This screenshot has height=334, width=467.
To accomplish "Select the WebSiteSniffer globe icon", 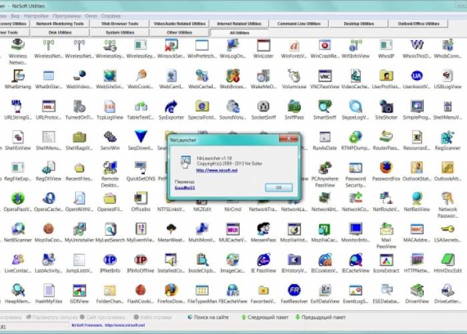I will click(x=110, y=75).
